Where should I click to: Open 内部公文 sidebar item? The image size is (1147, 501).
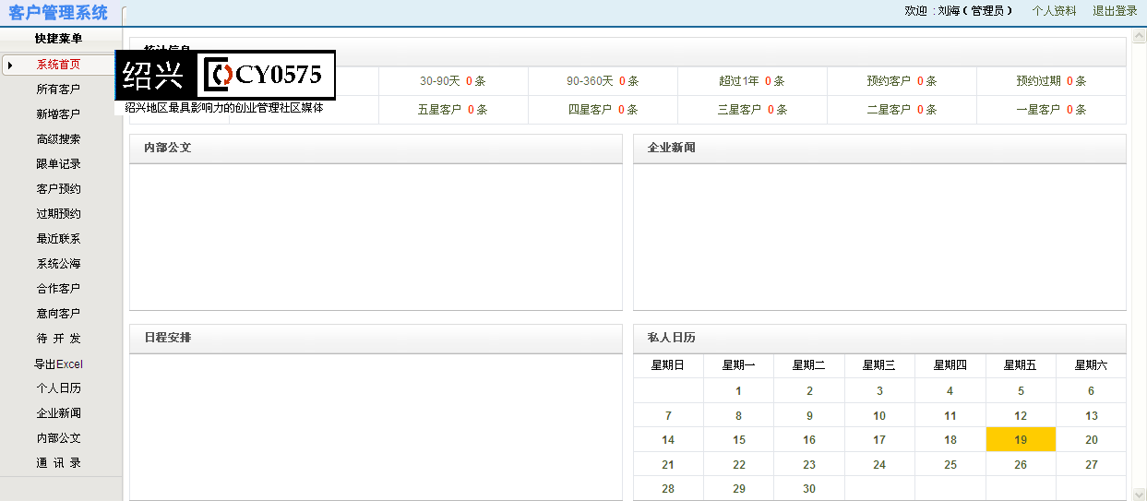pos(58,438)
